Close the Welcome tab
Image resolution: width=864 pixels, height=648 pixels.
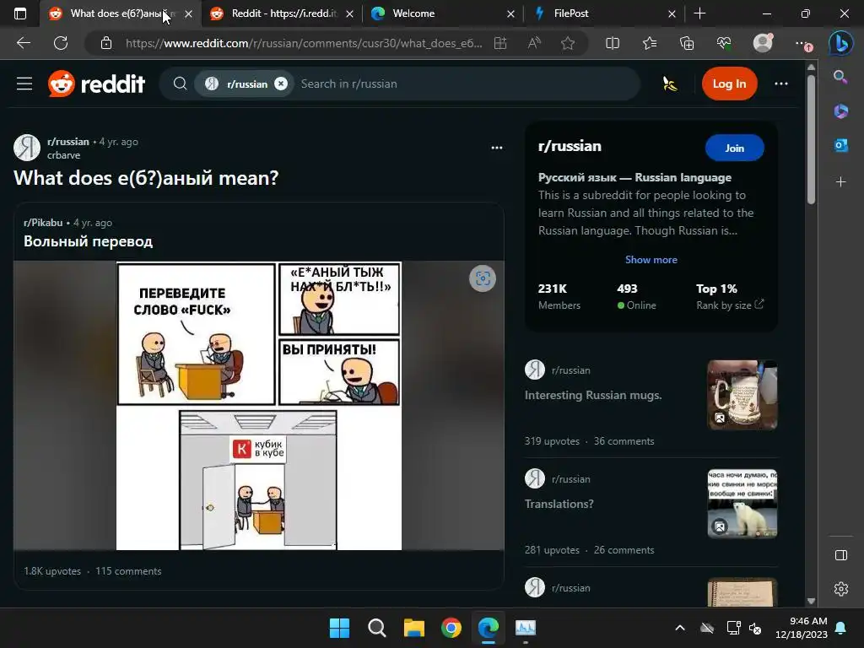coord(510,13)
